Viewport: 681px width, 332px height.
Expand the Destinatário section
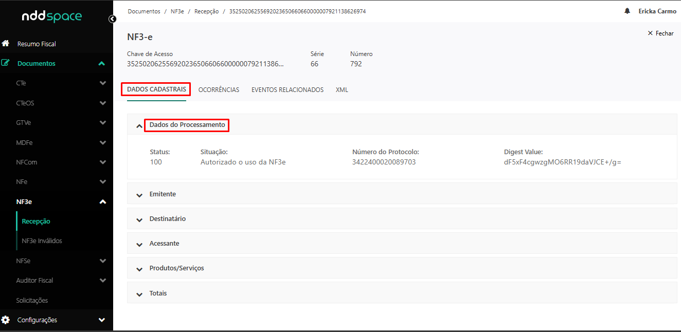coord(139,219)
